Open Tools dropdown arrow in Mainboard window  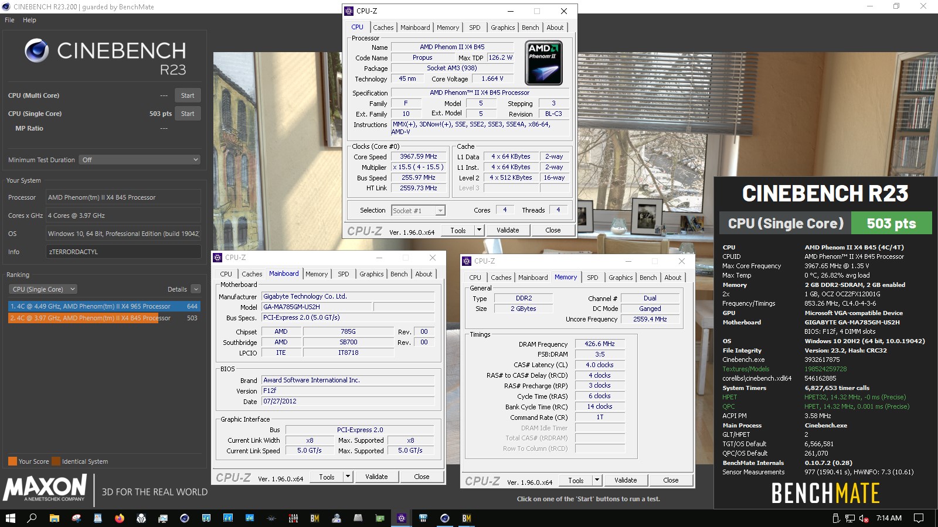click(348, 477)
